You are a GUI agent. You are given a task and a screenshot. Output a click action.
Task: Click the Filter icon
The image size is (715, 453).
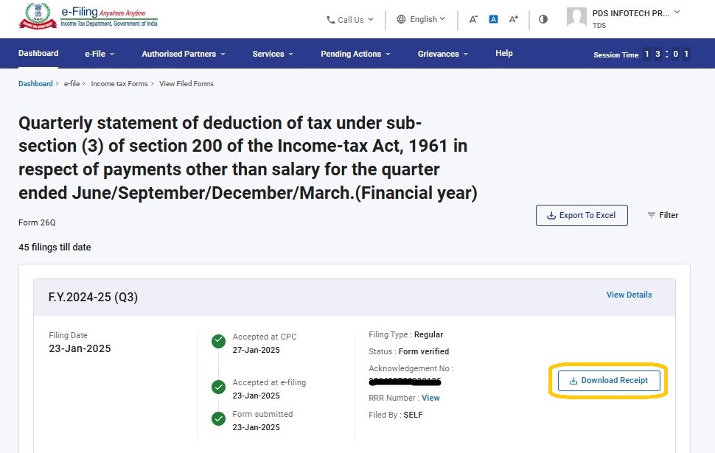pyautogui.click(x=652, y=215)
